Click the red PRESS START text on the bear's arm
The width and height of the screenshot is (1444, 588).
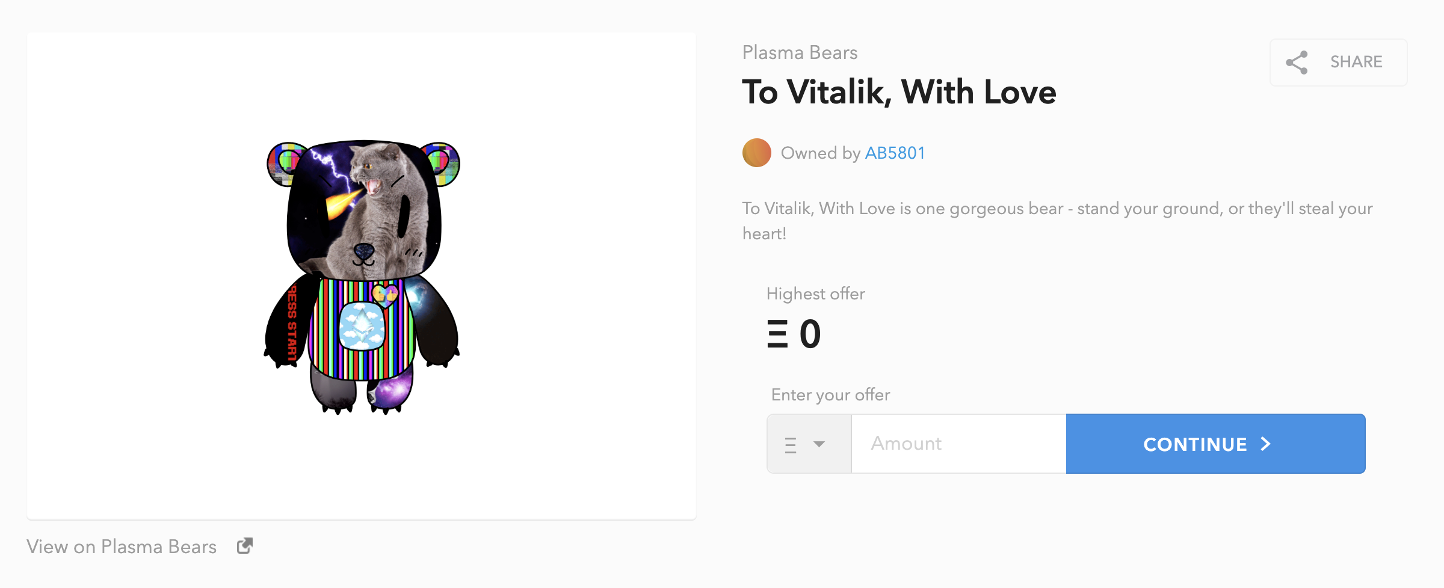[292, 324]
